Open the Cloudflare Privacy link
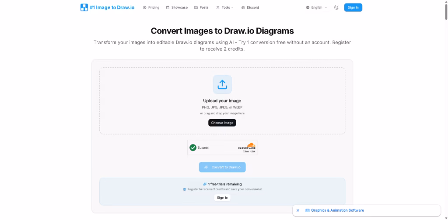448x220 pixels. pyautogui.click(x=246, y=151)
